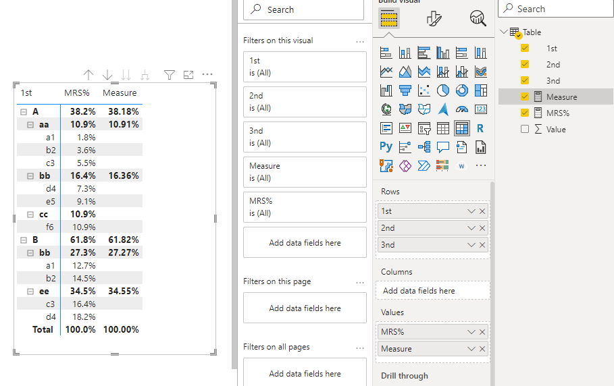Select the funnel chart visual
The width and height of the screenshot is (614, 386).
tap(405, 90)
